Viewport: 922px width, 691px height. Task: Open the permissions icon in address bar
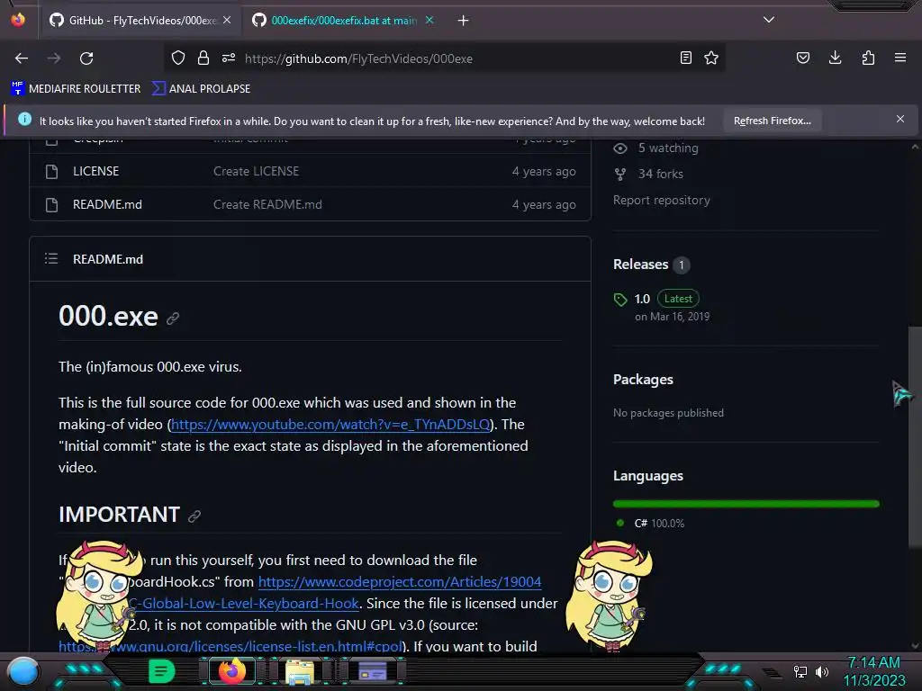(229, 58)
